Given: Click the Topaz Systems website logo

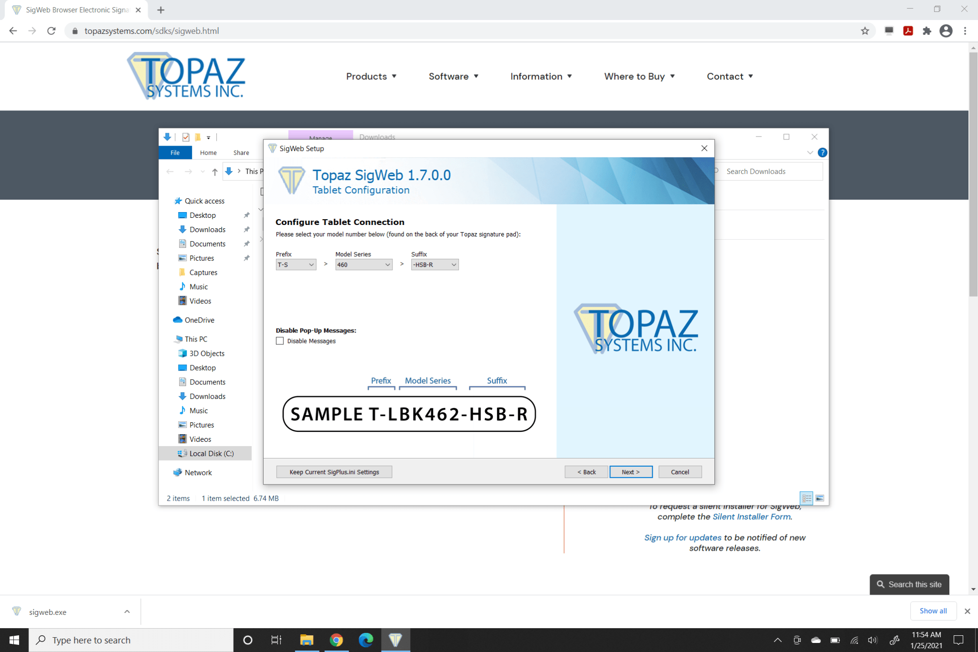Looking at the screenshot, I should [x=186, y=75].
